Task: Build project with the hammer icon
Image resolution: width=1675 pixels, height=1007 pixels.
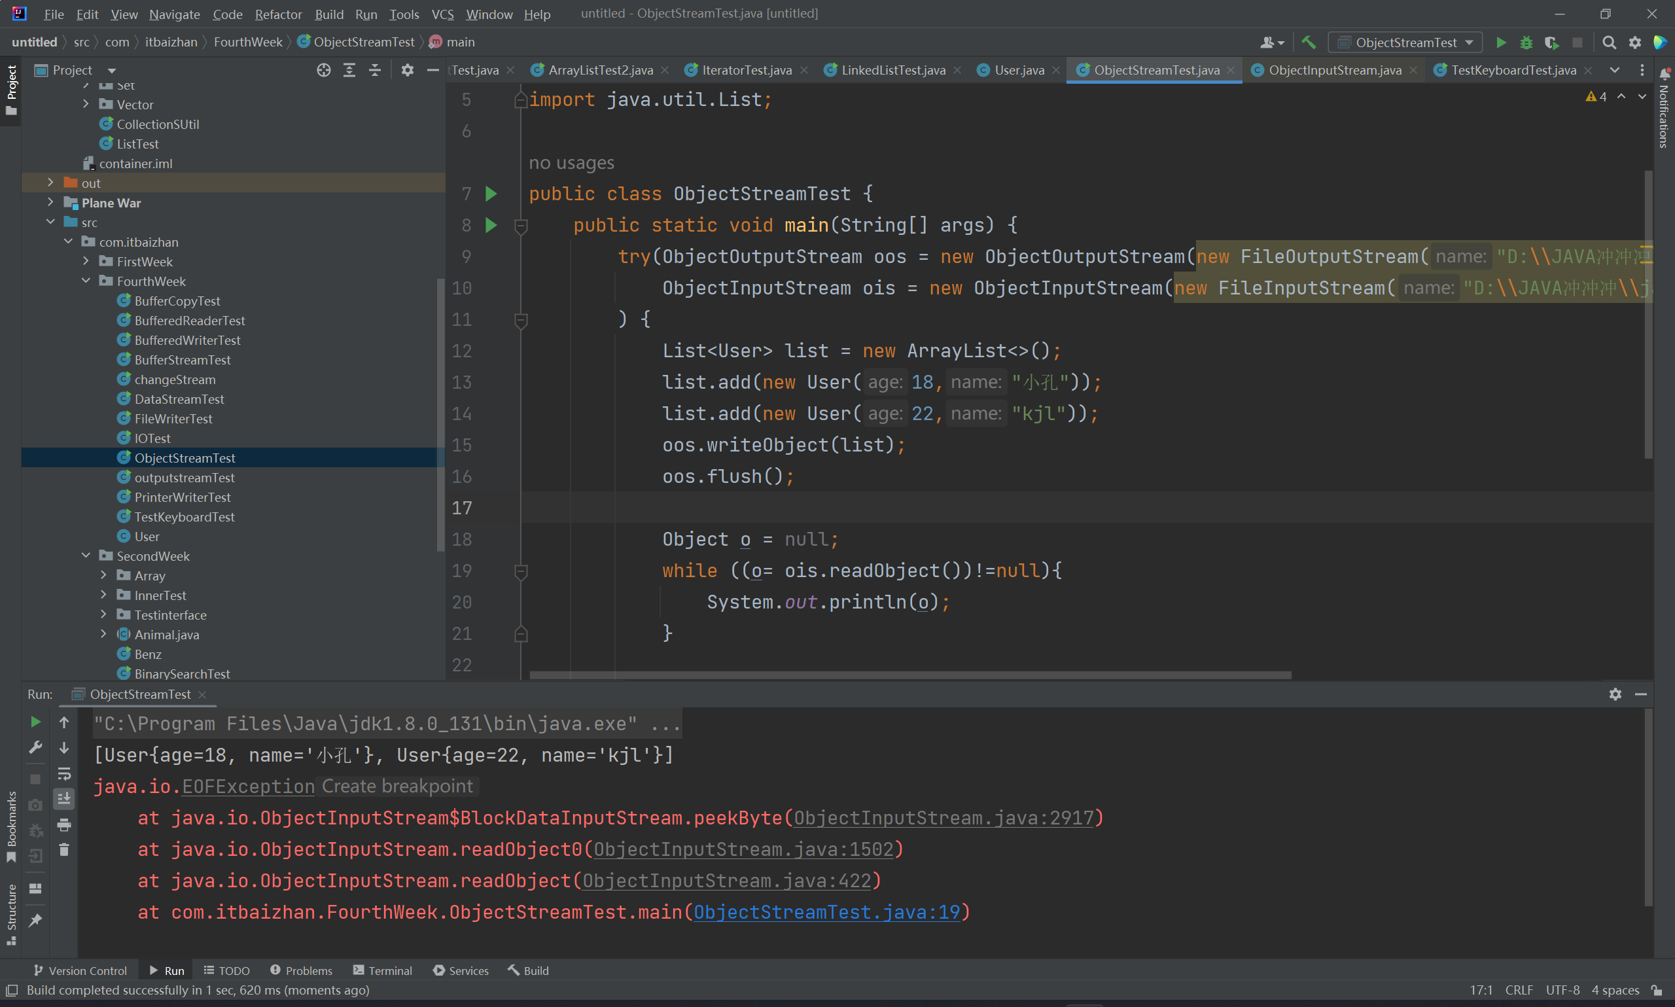Action: 1309,43
